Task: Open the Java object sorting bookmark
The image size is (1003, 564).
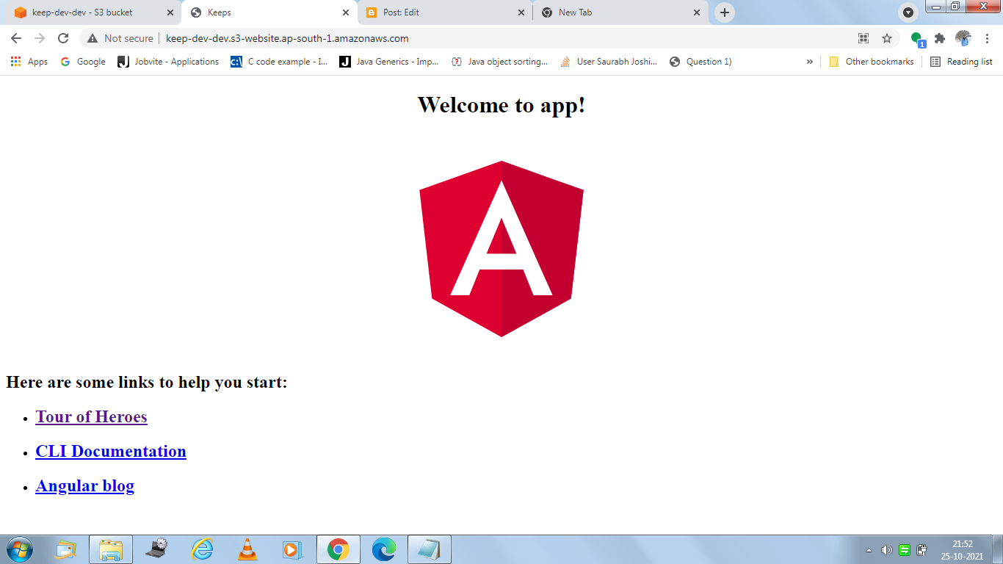Action: pyautogui.click(x=499, y=62)
